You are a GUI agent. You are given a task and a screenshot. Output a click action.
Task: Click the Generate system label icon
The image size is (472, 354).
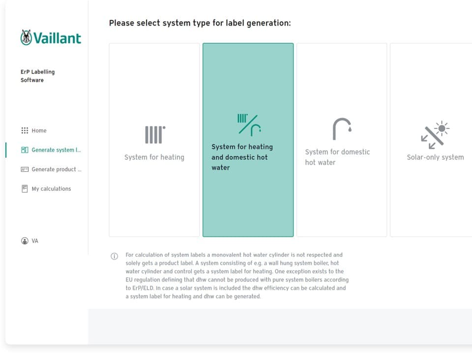(x=25, y=150)
